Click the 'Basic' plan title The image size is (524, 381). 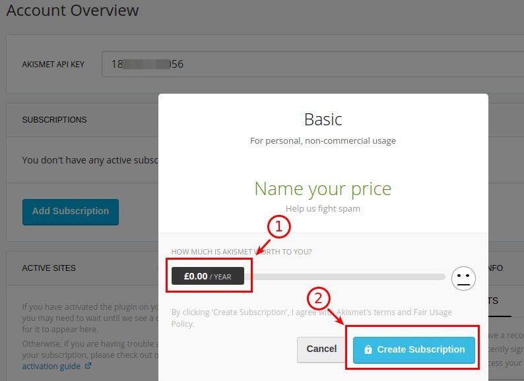pyautogui.click(x=323, y=119)
